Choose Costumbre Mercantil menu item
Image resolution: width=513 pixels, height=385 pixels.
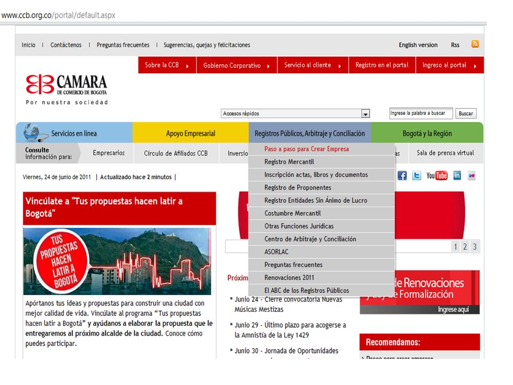[x=322, y=213]
